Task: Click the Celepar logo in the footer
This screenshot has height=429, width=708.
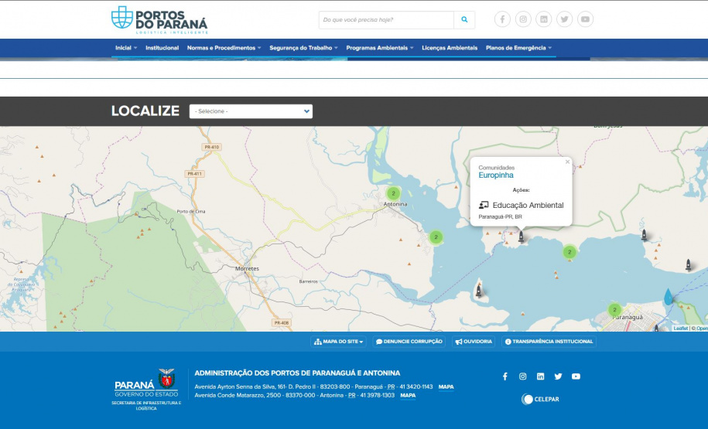Action: (x=540, y=399)
